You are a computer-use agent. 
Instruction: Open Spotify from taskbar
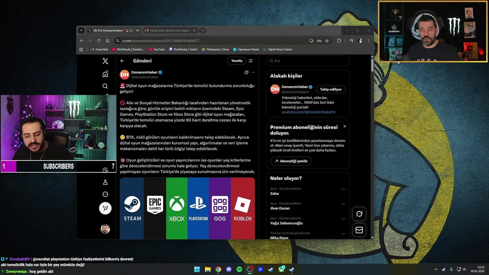(239, 269)
